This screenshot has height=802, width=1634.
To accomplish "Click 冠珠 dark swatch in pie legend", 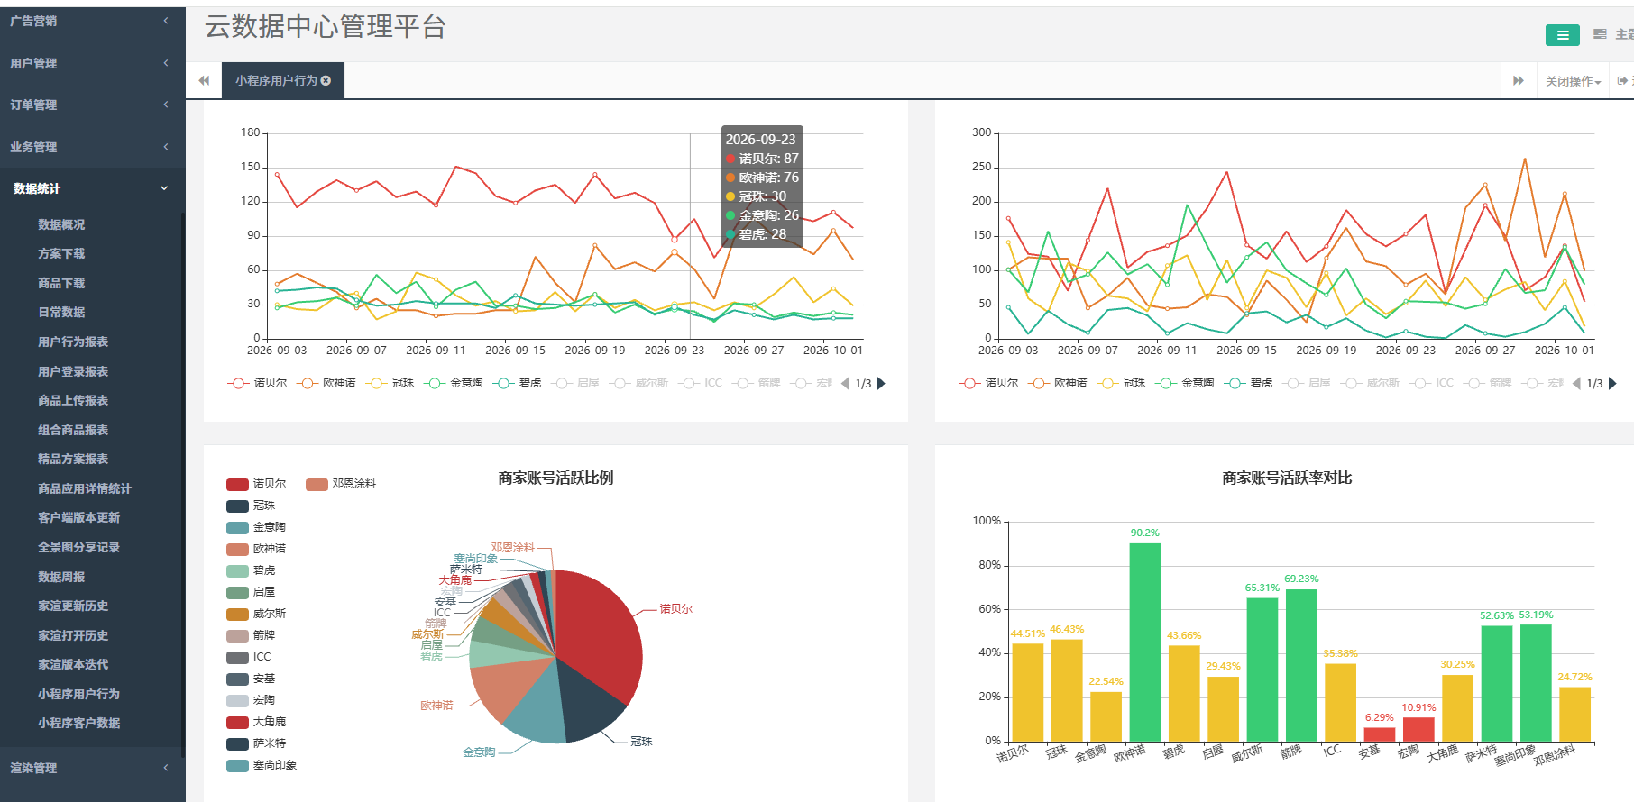I will [237, 506].
